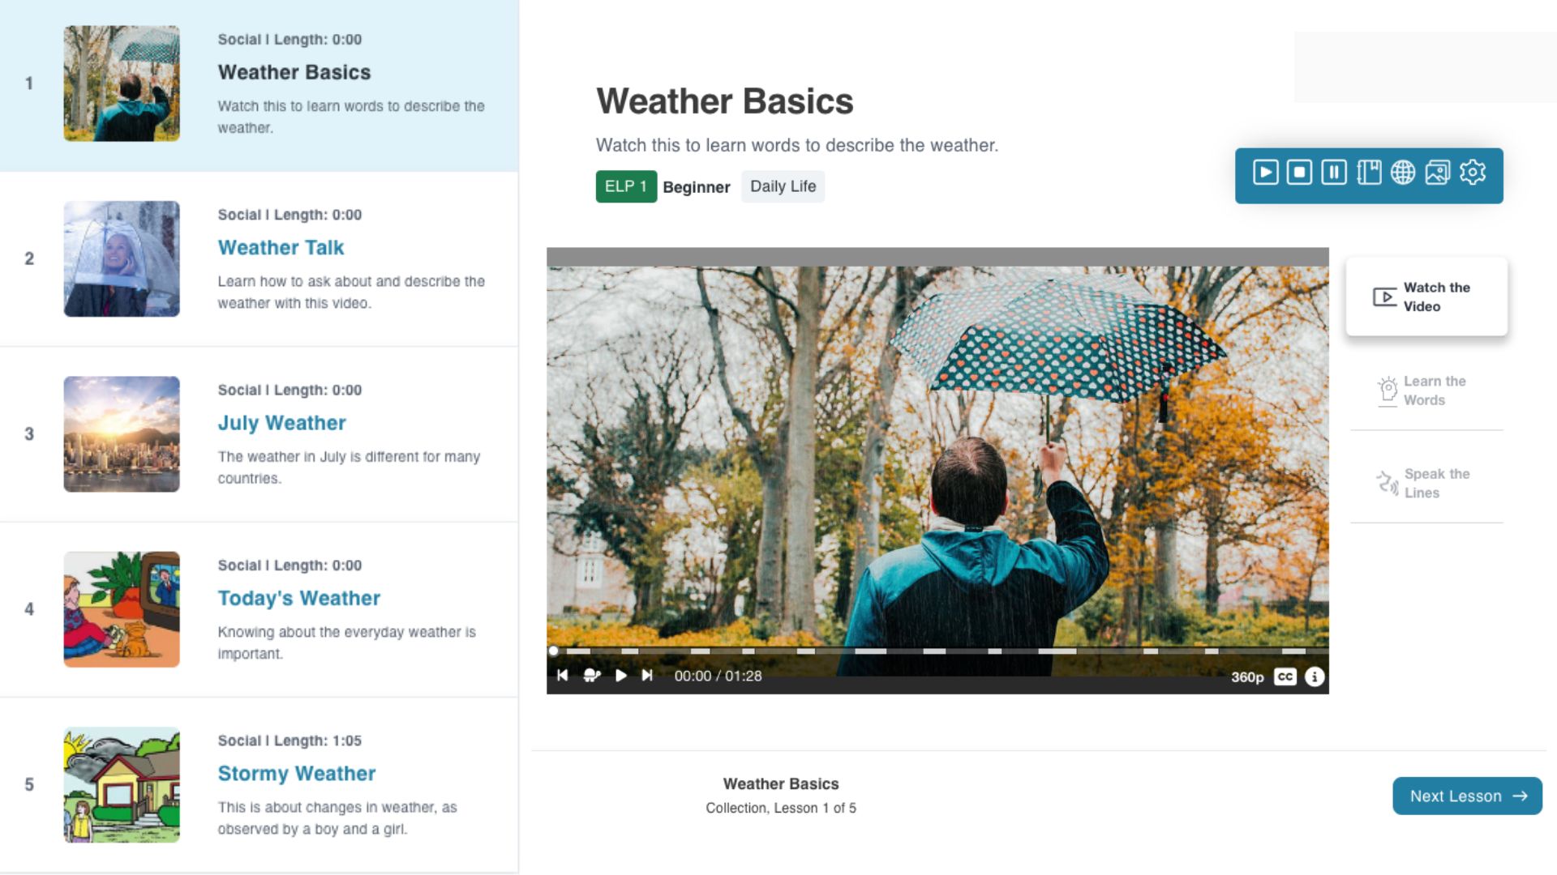Screen dimensions: 1557x875
Task: Select 360p video quality setting
Action: tap(1245, 675)
